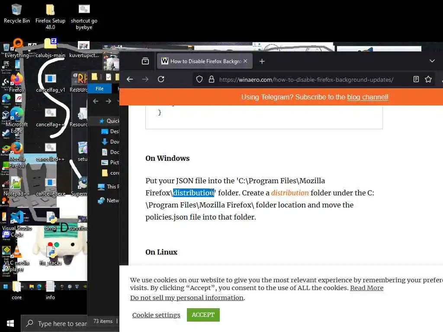
Task: Open Cookie settings
Action: click(156, 315)
